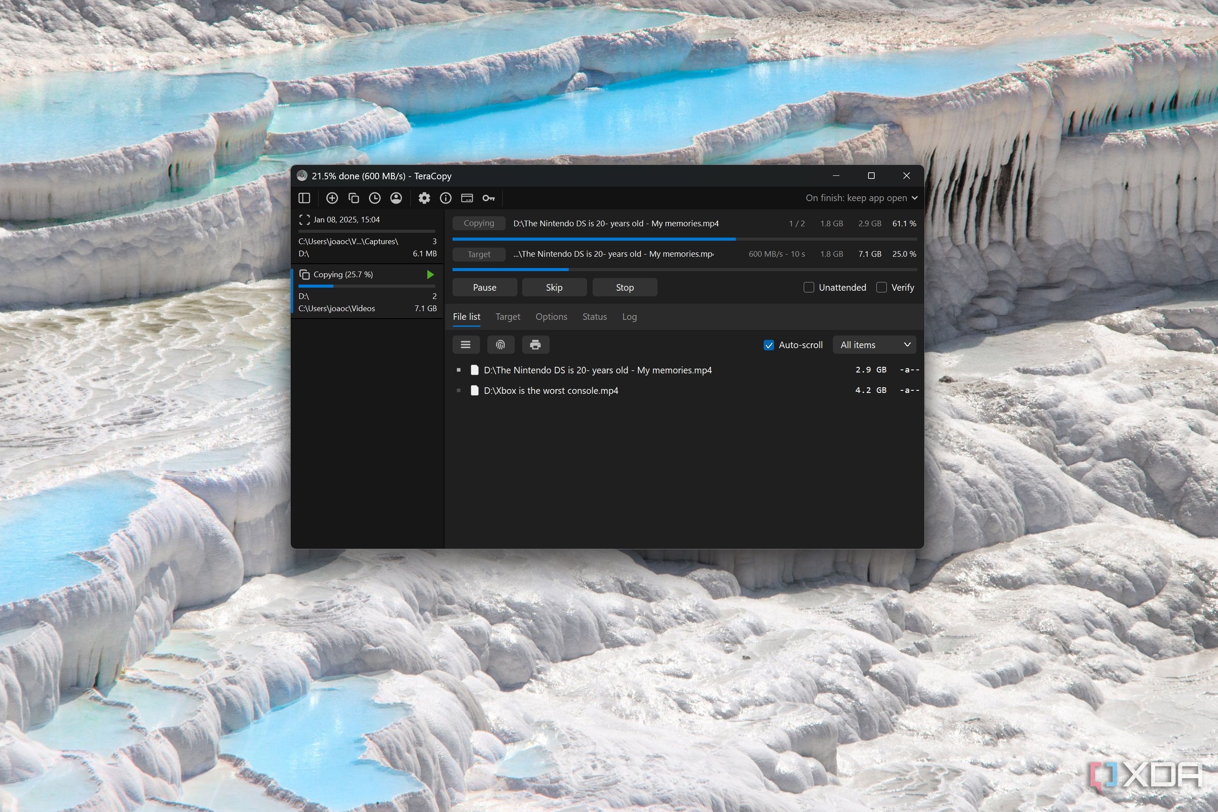
Task: Click the license key icon
Action: point(488,198)
